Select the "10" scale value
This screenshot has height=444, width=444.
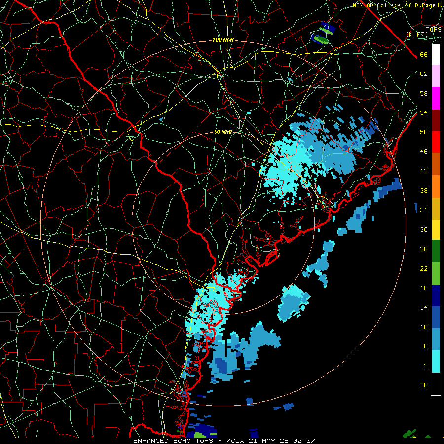pos(424,327)
